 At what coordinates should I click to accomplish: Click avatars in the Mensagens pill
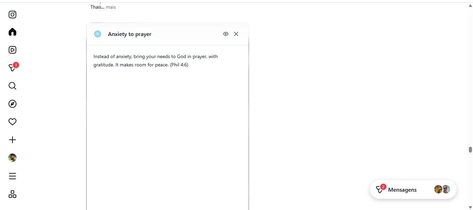(442, 189)
